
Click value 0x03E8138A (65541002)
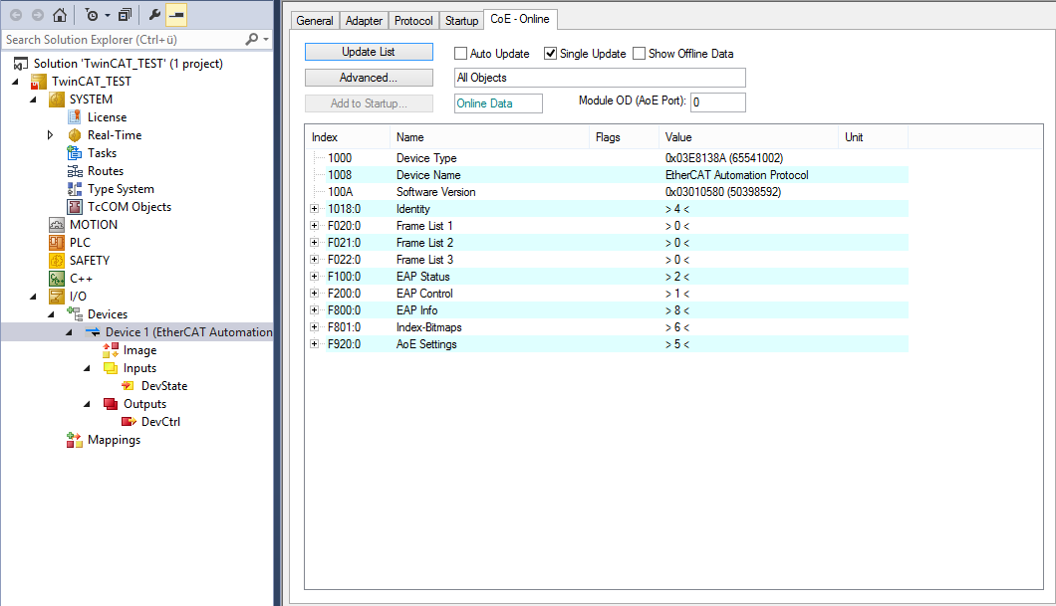tap(724, 158)
